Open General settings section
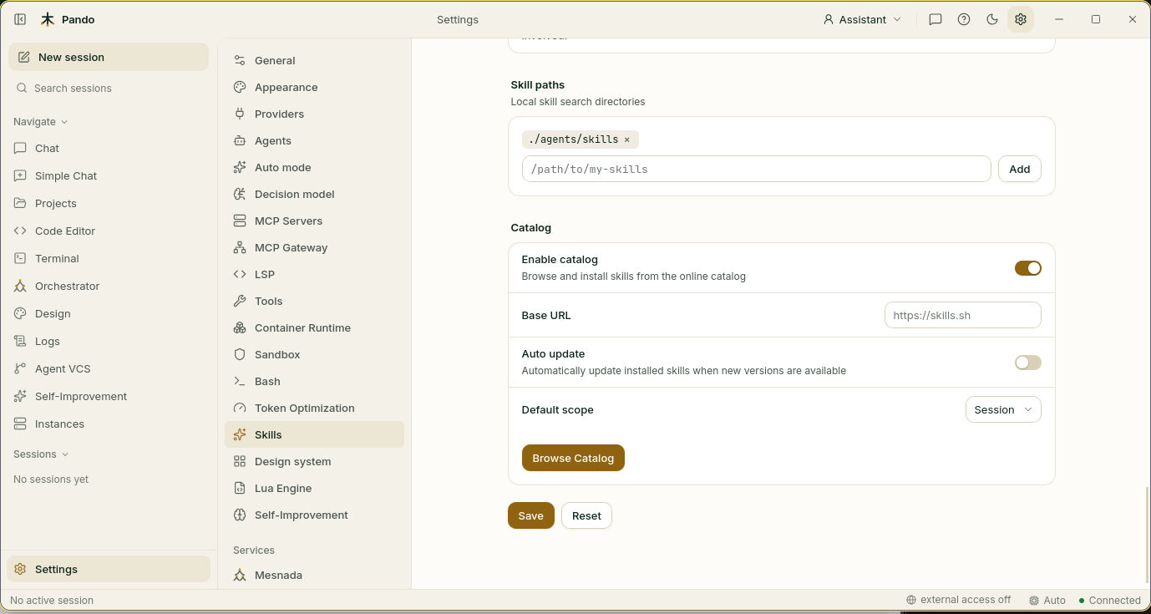Viewport: 1151px width, 614px height. pyautogui.click(x=314, y=60)
